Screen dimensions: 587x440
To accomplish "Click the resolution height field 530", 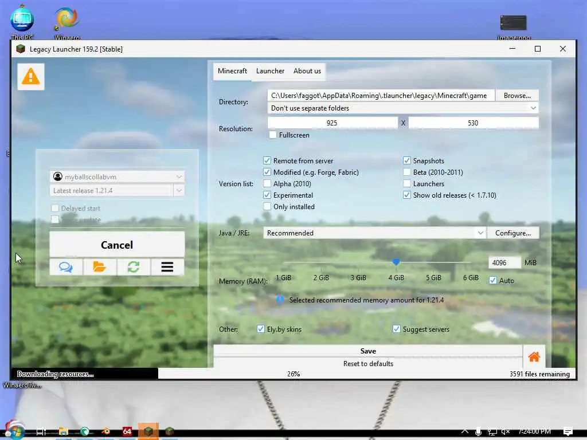I will click(x=473, y=123).
